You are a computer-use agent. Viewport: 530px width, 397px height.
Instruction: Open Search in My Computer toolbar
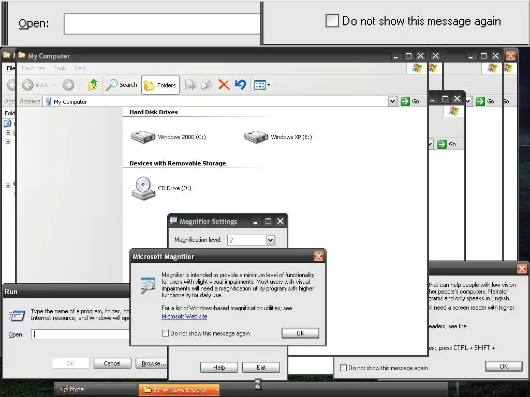(x=121, y=85)
